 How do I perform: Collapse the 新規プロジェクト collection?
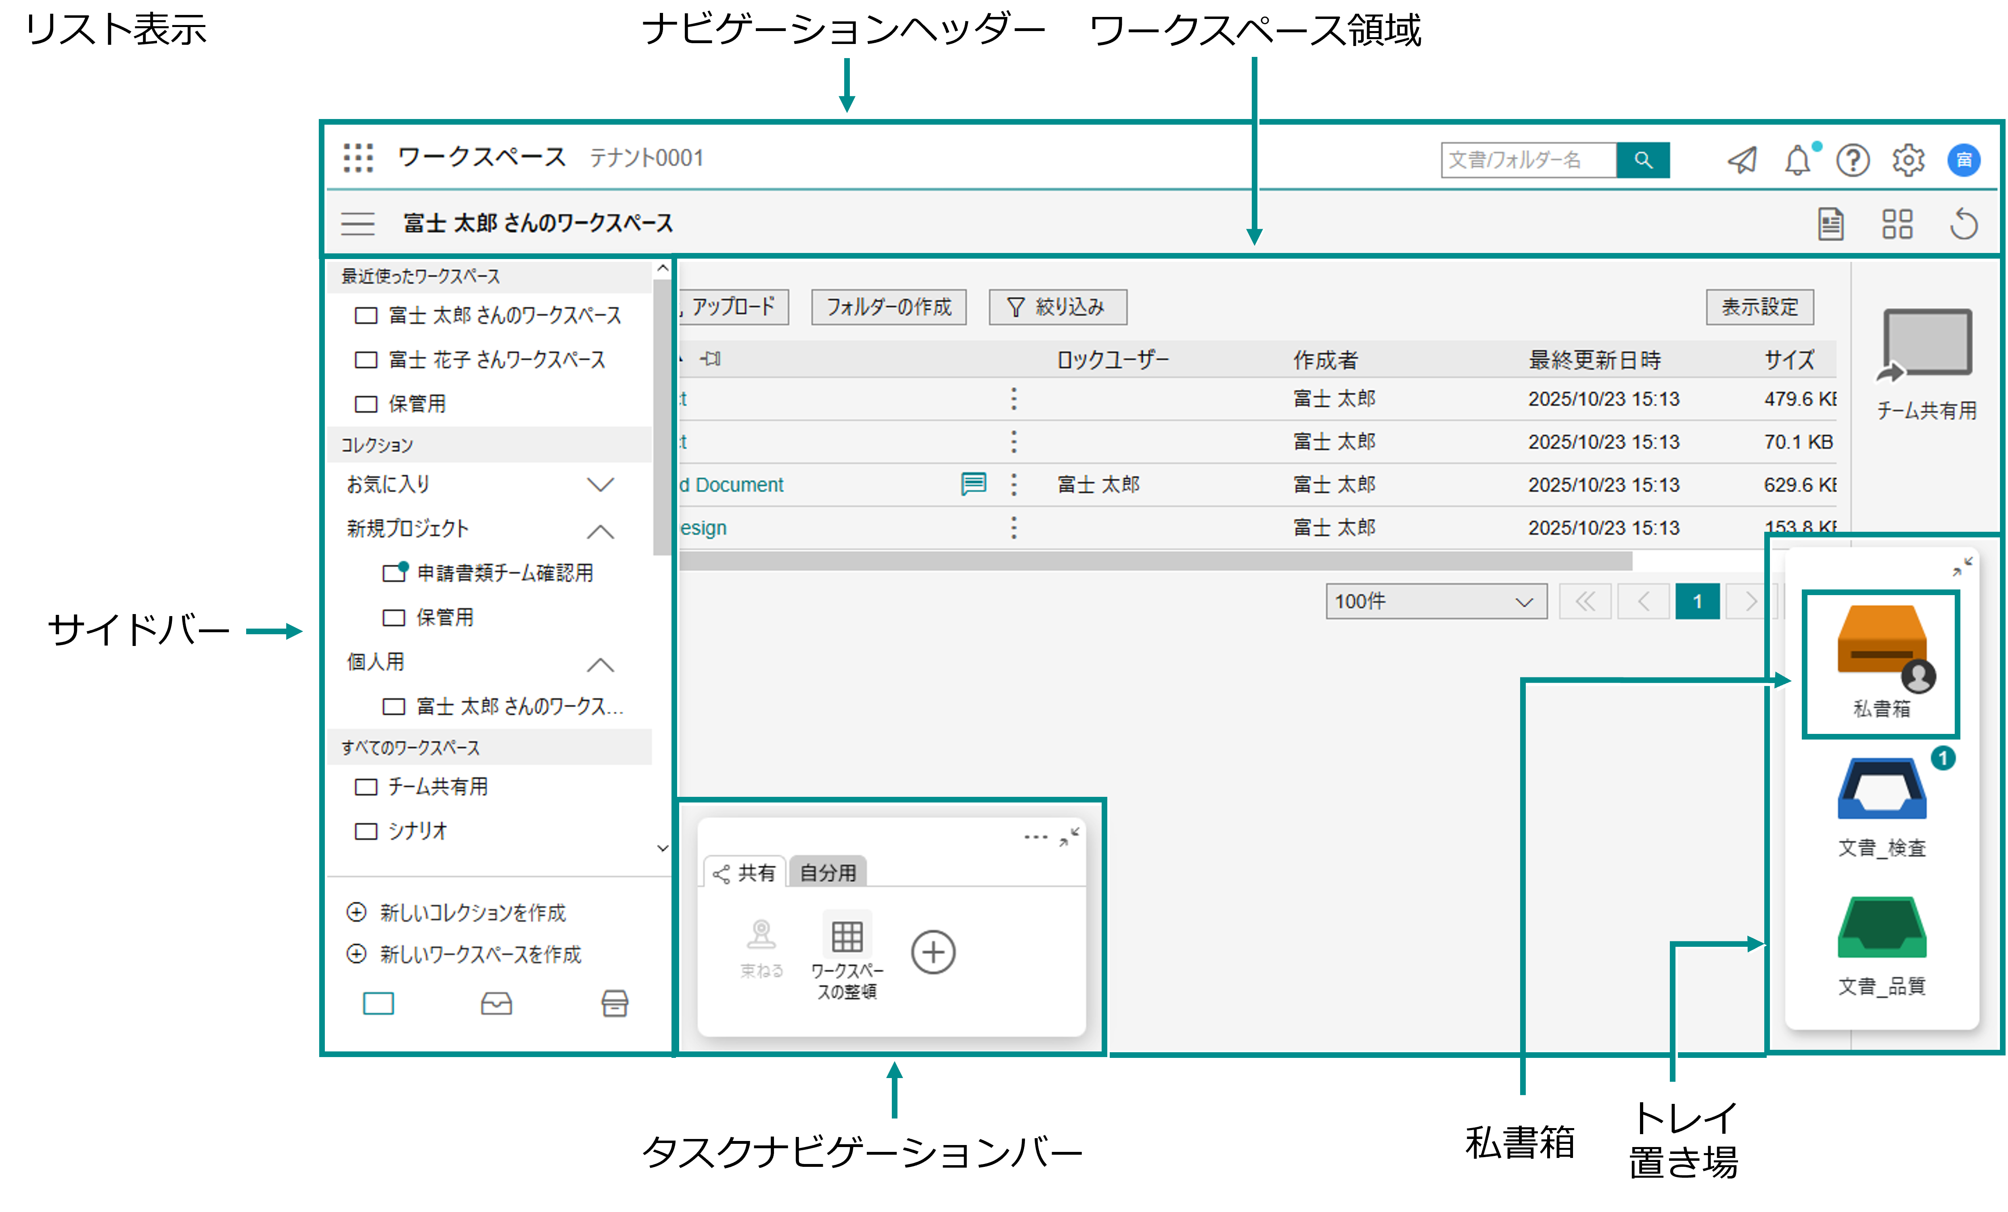point(600,531)
